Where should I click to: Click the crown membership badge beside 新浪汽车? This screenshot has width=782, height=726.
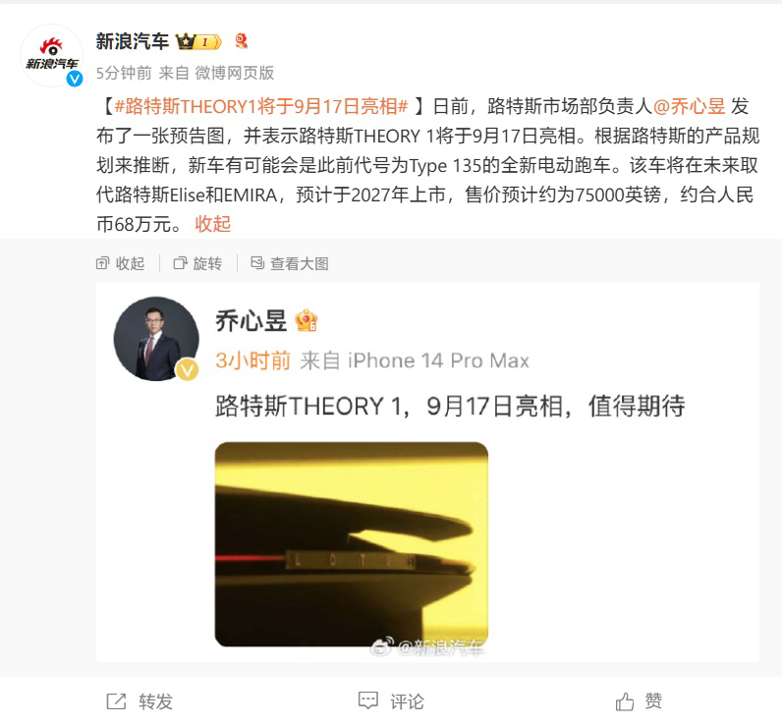click(x=198, y=42)
